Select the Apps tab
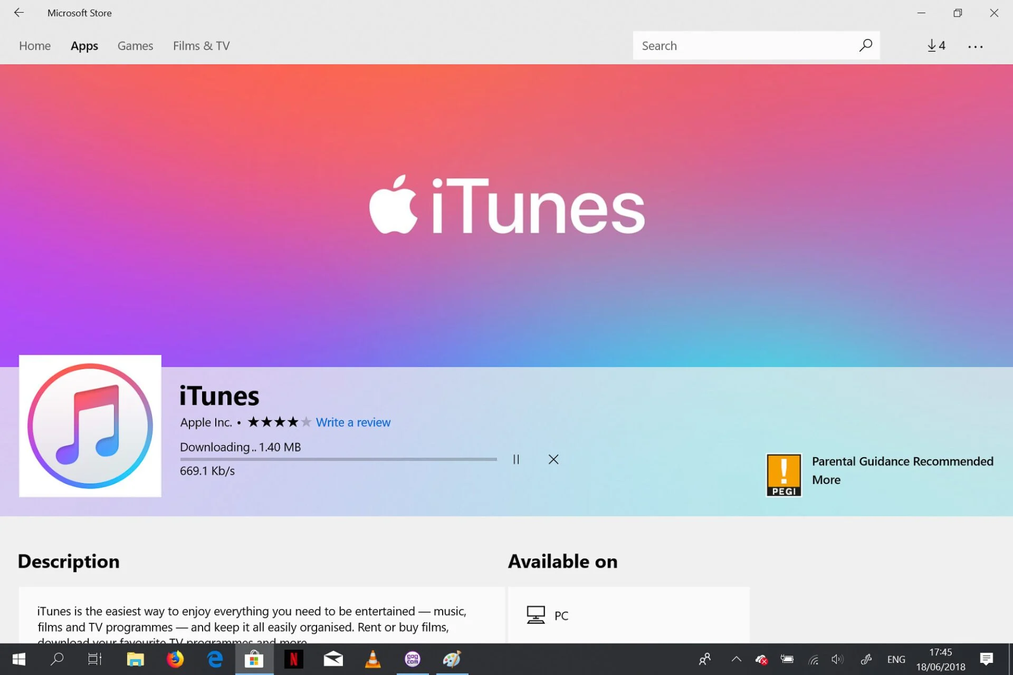 click(x=84, y=46)
